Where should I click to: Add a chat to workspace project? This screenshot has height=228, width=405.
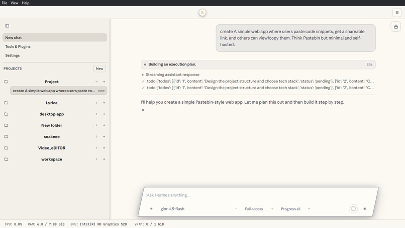[104, 159]
